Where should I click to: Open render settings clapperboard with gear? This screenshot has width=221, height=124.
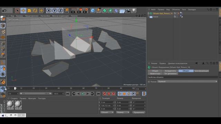coord(85,11)
